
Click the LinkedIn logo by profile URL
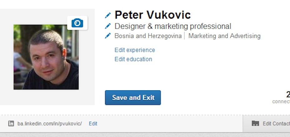pyautogui.click(x=11, y=124)
